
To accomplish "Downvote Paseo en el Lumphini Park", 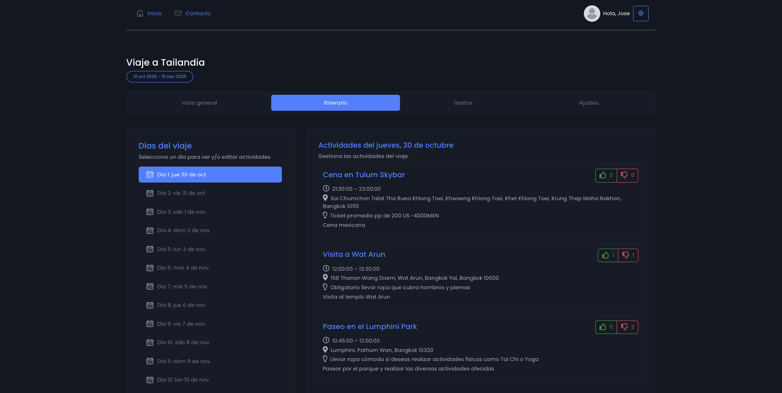I will click(627, 327).
